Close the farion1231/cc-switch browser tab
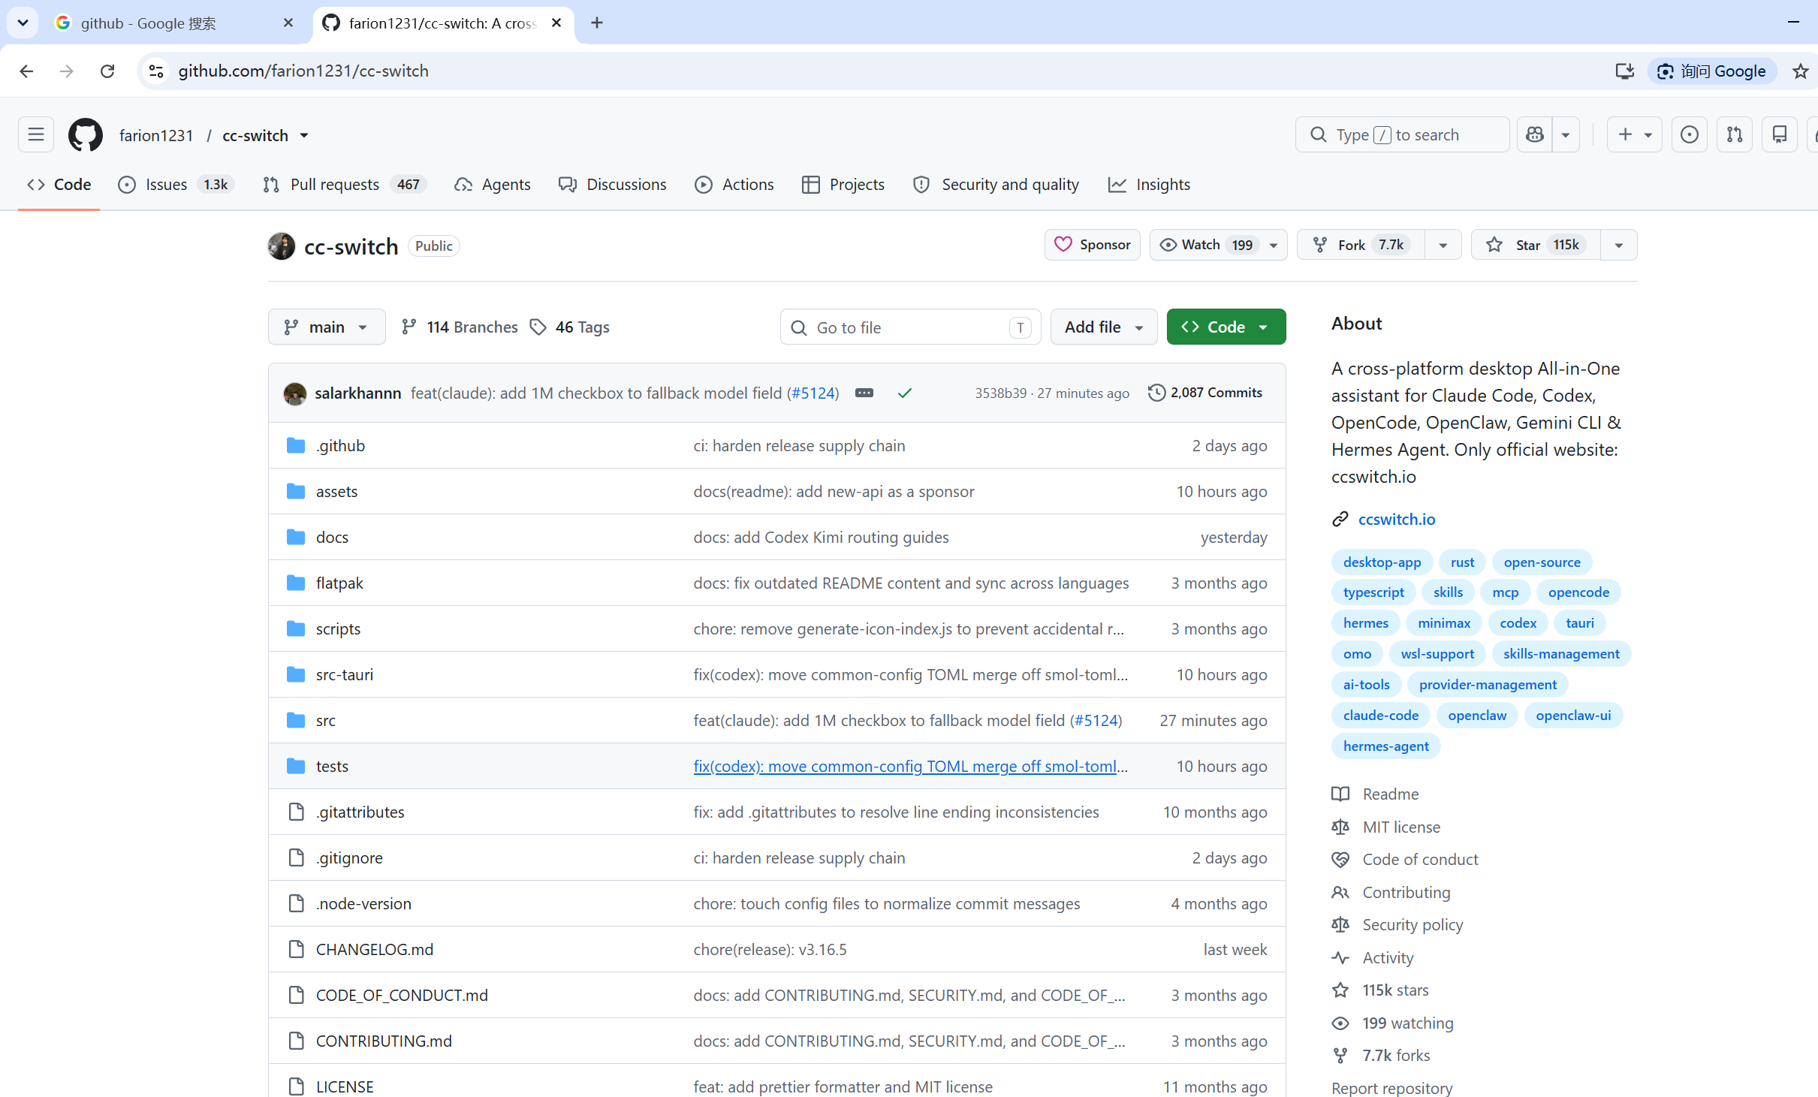Viewport: 1818px width, 1097px height. point(556,23)
